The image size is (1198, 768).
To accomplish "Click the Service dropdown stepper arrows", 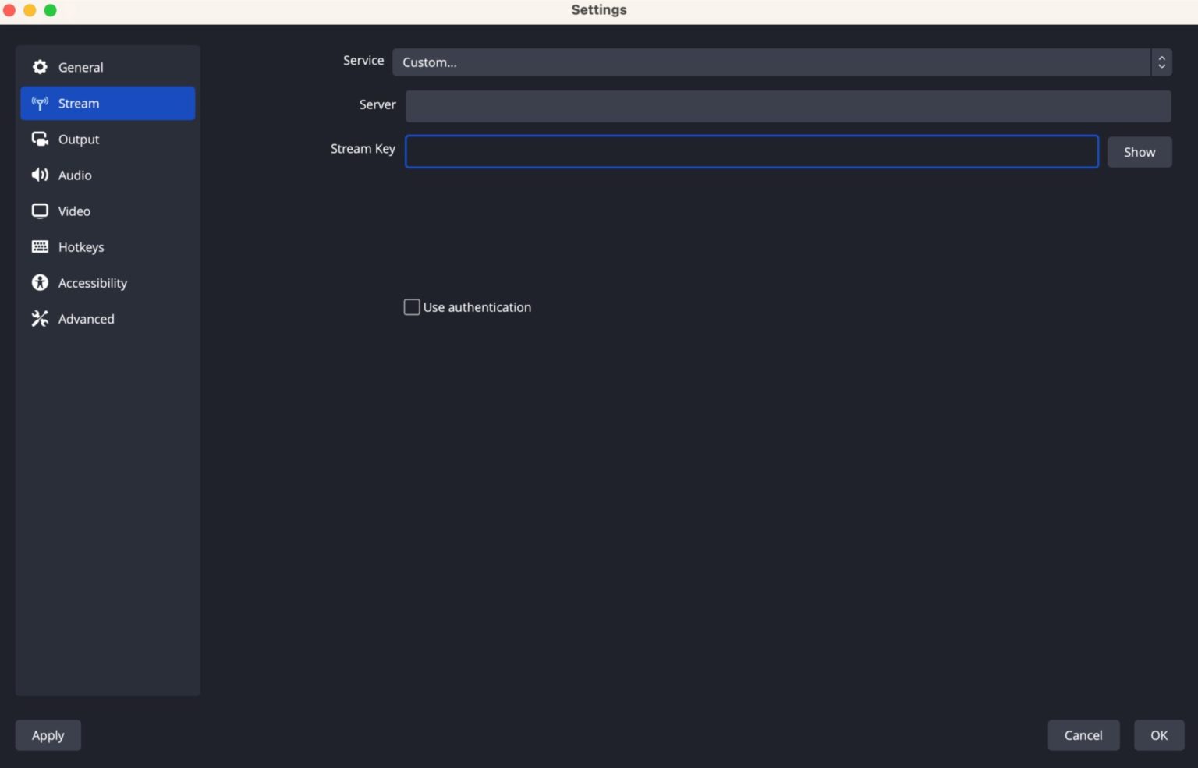I will tap(1161, 62).
